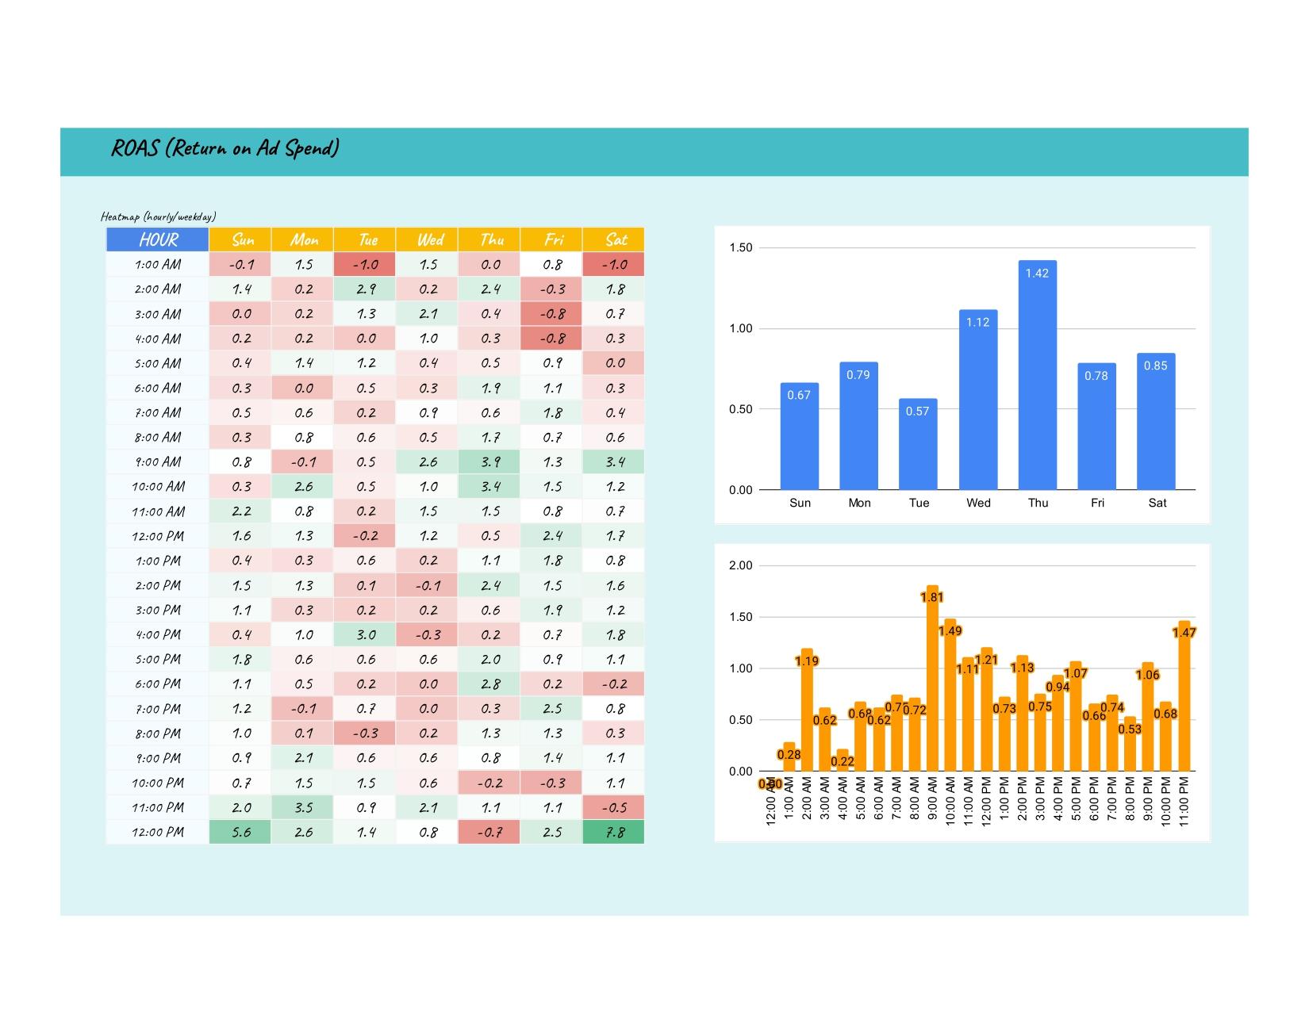The height and width of the screenshot is (1011, 1309).
Task: Select the Sat cell in 1:00 AM row
Action: (615, 264)
